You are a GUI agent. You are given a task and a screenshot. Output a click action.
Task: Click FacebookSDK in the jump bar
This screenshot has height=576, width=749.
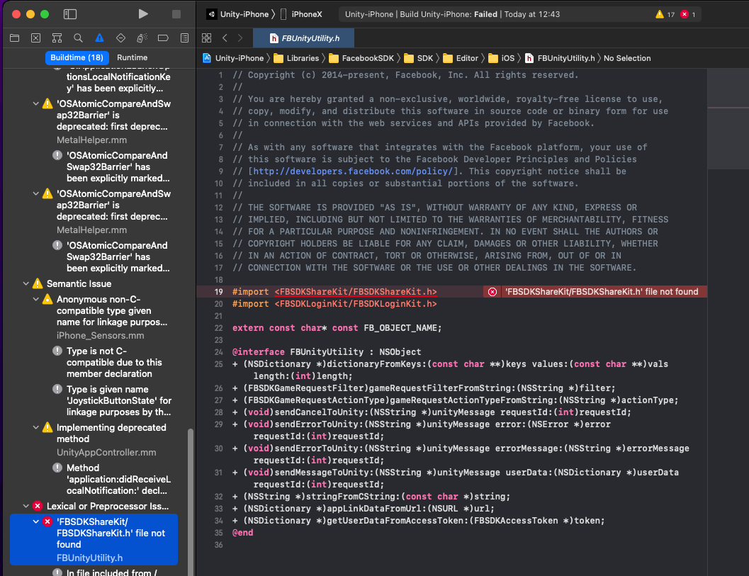tap(361, 58)
